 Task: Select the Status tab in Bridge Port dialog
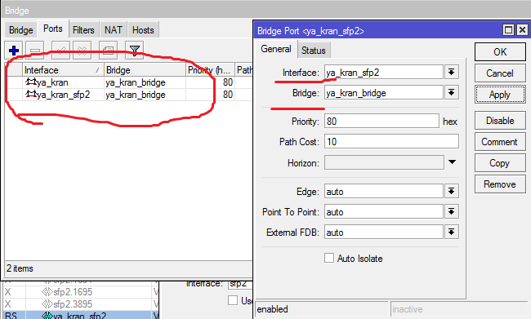coord(313,51)
